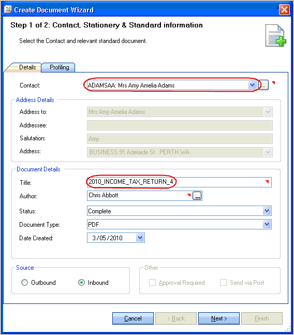This screenshot has width=294, height=335.
Task: Tick the Approval Required checkbox
Action: (152, 282)
